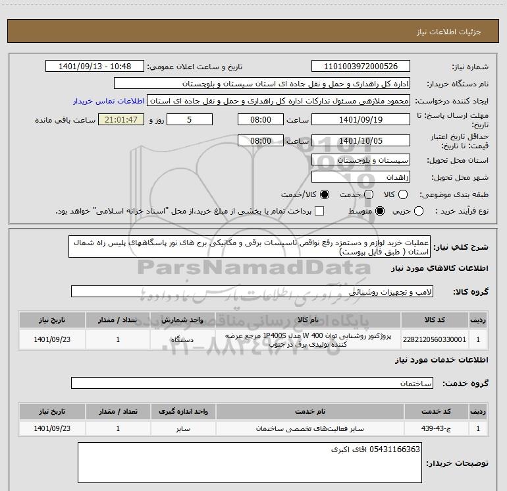Viewport: 507px width, 491px height.
Task: Choose جزیی purchase process option
Action: coord(418,211)
